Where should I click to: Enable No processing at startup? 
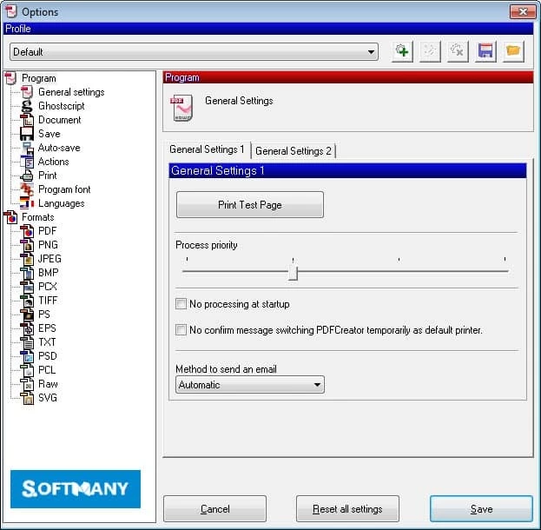181,304
